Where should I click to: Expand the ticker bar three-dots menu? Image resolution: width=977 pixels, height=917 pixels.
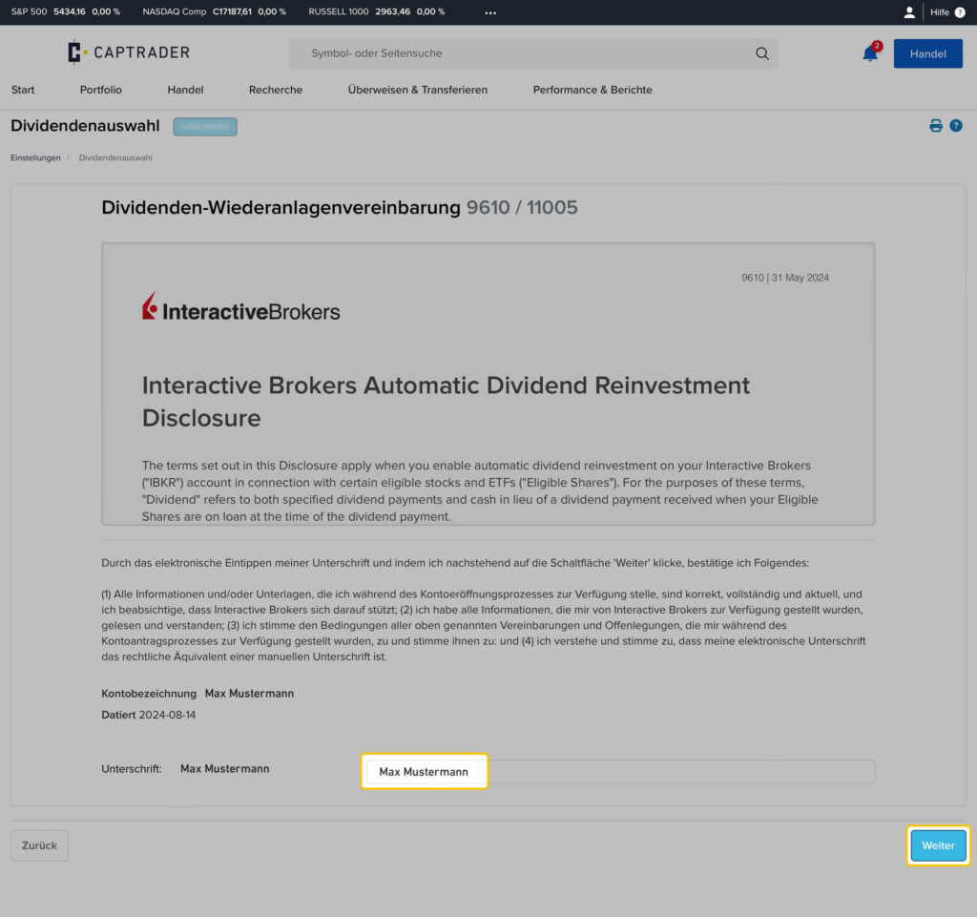(490, 12)
